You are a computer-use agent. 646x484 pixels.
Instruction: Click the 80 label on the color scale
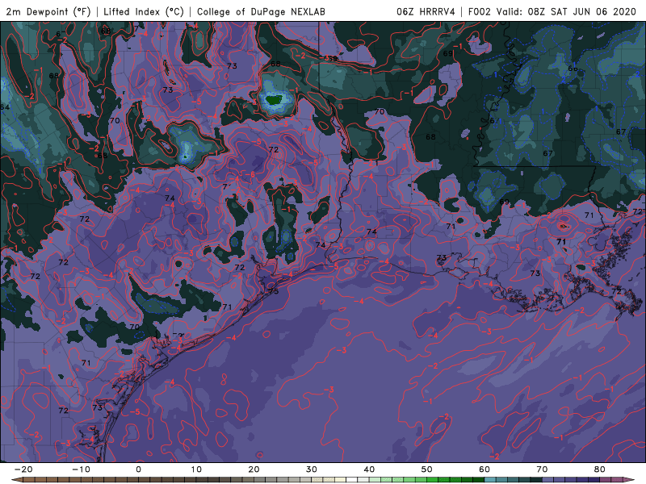point(600,469)
